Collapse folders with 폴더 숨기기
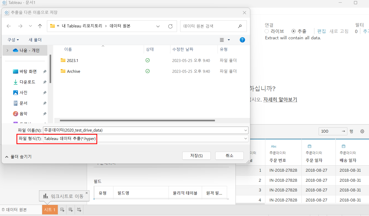 (x=18, y=157)
